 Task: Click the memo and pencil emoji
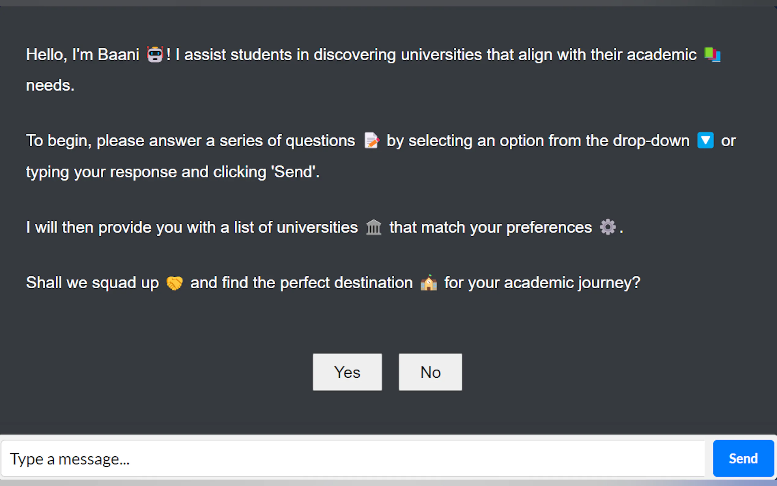(371, 141)
